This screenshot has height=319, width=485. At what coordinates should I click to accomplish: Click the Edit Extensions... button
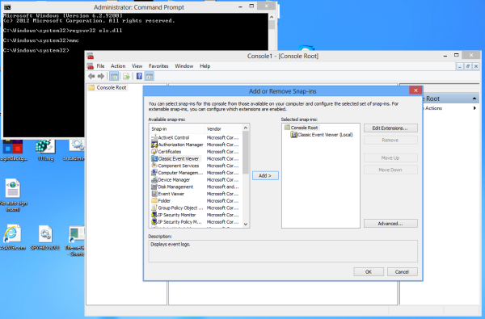coord(390,128)
